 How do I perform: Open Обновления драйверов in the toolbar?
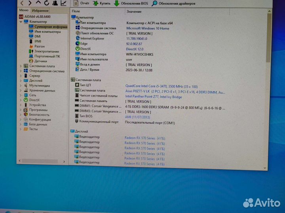(174, 4)
